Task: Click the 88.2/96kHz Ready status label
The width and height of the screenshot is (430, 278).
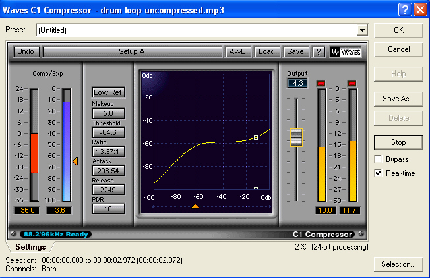Action: pyautogui.click(x=55, y=234)
